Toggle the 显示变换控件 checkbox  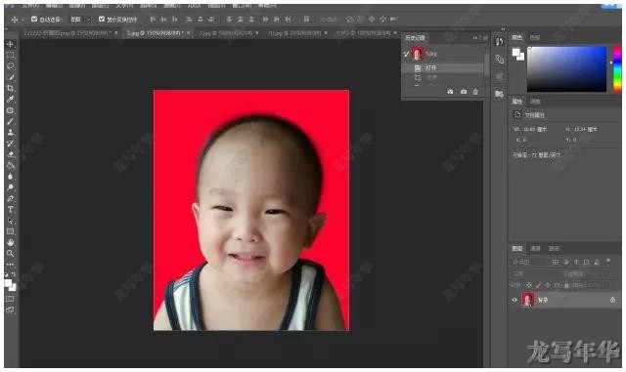pos(102,19)
